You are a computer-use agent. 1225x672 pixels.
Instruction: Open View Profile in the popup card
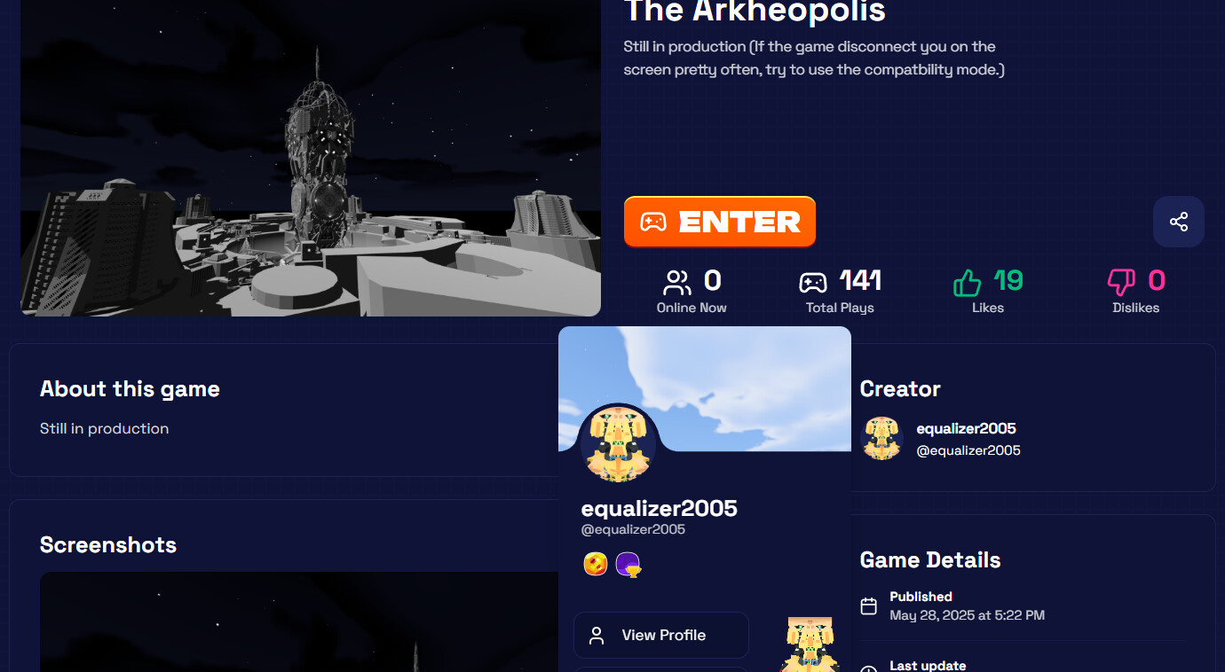[x=661, y=635]
